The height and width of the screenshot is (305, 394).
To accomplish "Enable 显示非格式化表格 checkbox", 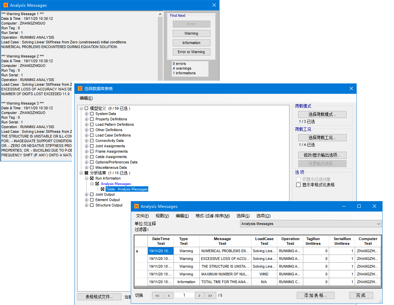I will pyautogui.click(x=298, y=185).
